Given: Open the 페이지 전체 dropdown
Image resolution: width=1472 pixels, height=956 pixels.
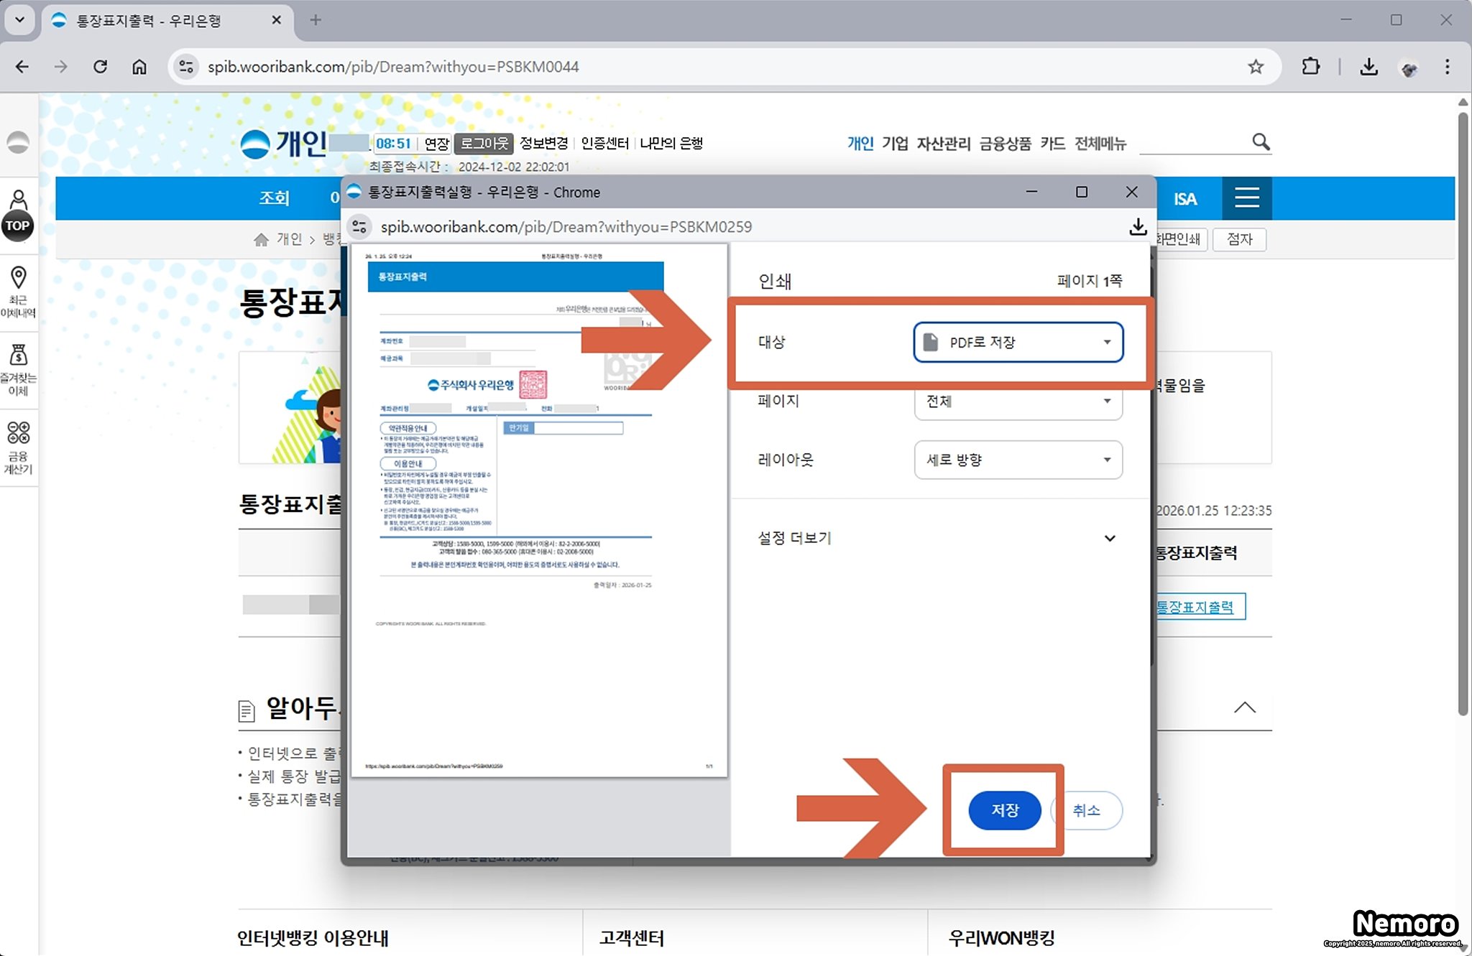Looking at the screenshot, I should [1018, 401].
